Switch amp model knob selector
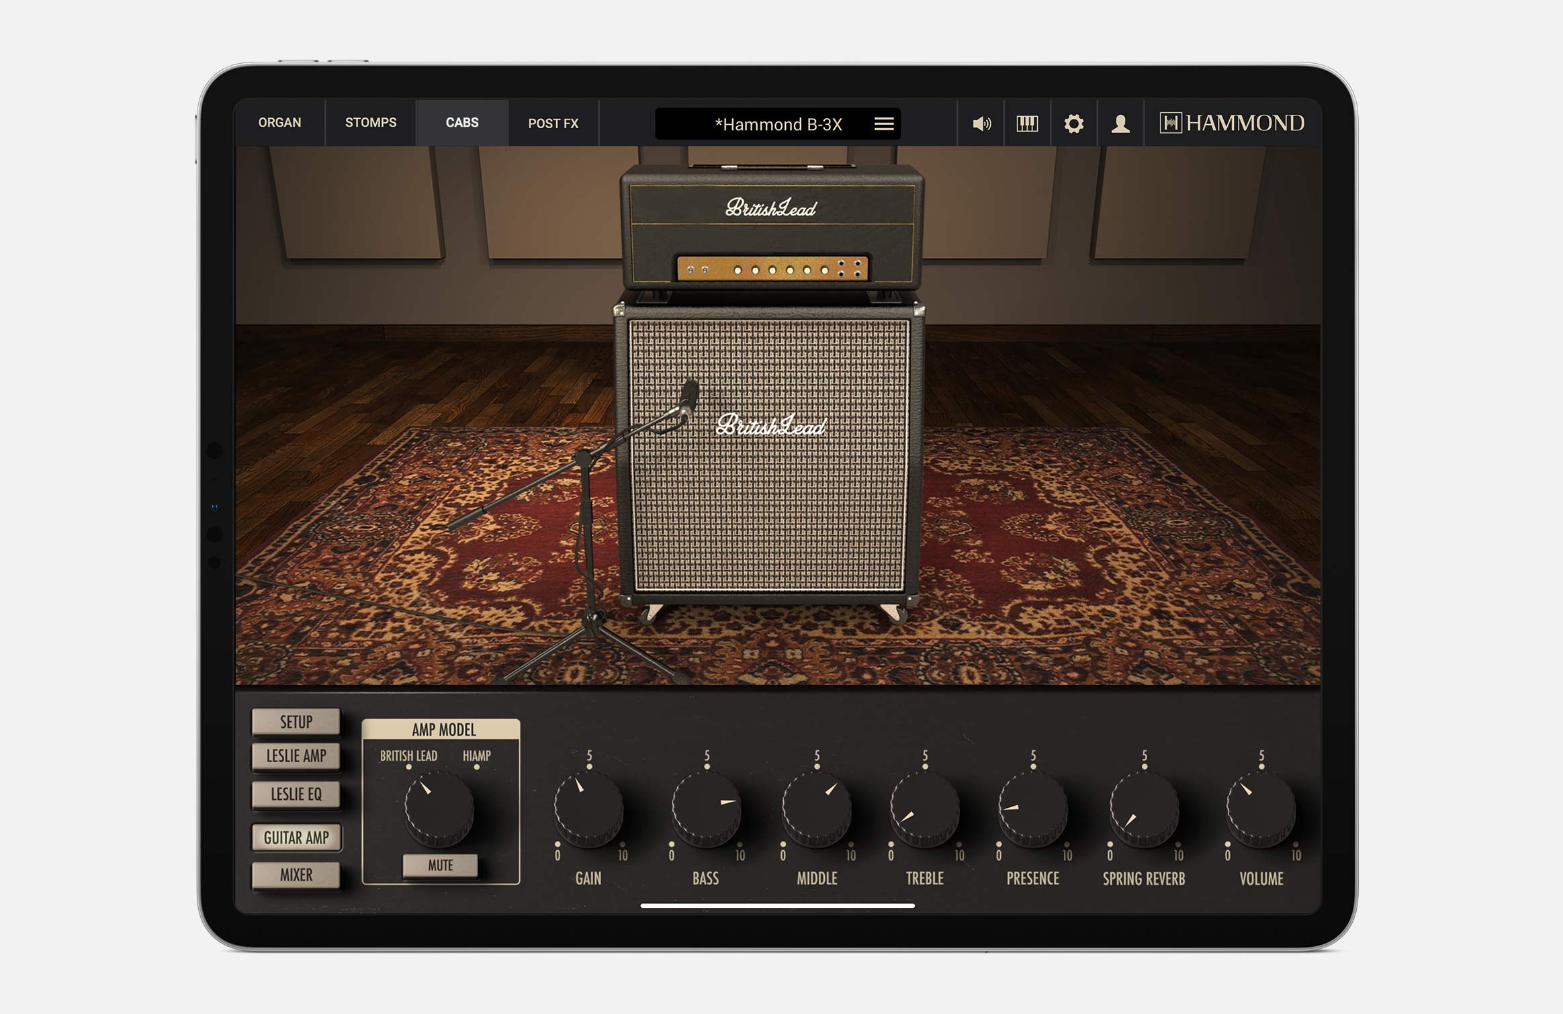The image size is (1563, 1014). pos(439,809)
